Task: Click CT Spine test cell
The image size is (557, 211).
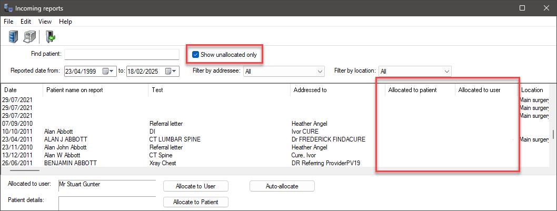Action: (161, 155)
